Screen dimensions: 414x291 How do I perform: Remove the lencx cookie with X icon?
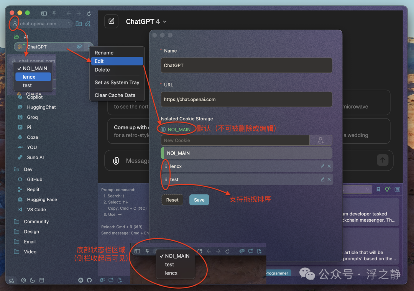tap(329, 166)
